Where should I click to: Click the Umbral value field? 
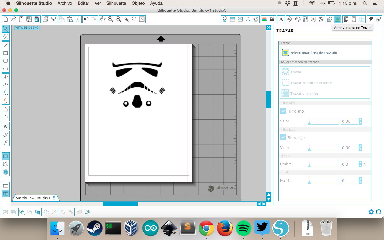(349, 164)
